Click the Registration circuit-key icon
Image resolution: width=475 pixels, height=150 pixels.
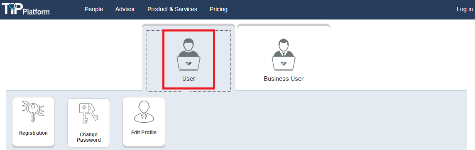tap(33, 111)
